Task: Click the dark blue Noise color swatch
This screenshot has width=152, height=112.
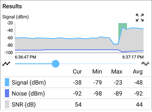Action: click(7, 93)
